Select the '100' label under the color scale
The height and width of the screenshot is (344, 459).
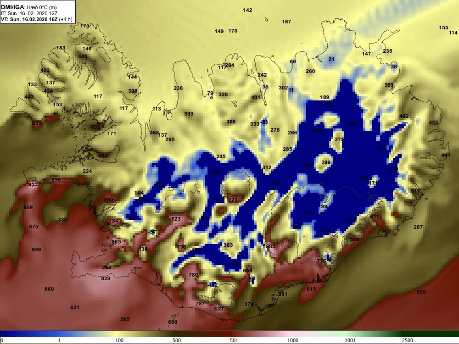(119, 340)
